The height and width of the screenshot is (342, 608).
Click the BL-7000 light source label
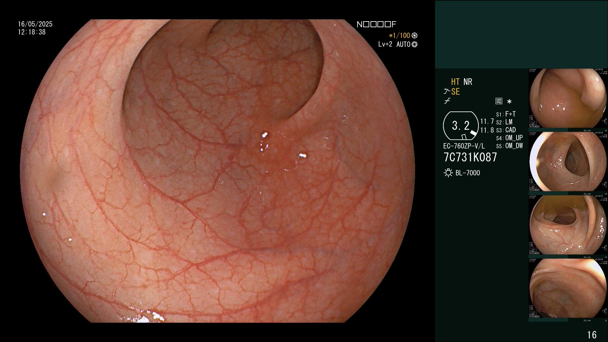[x=467, y=173]
